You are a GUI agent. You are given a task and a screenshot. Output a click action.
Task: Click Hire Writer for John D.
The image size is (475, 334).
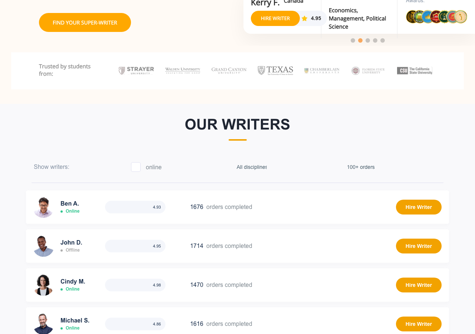[419, 246]
